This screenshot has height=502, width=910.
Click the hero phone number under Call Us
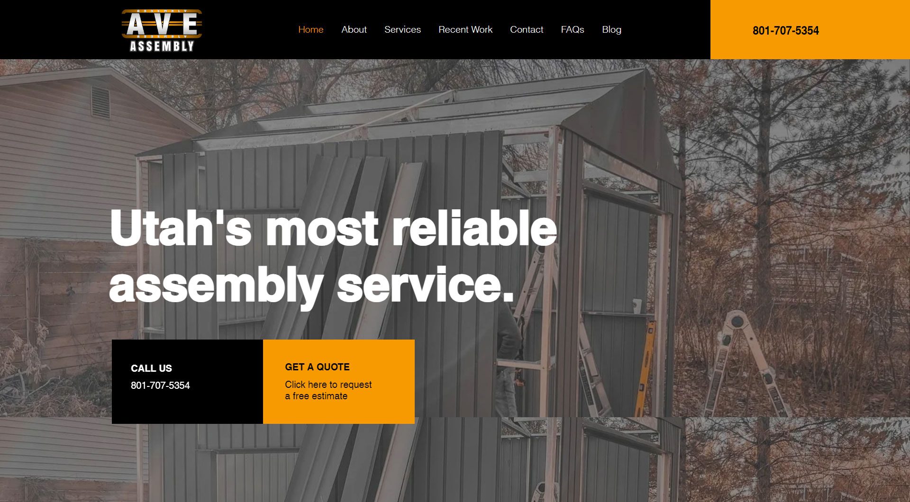tap(160, 385)
